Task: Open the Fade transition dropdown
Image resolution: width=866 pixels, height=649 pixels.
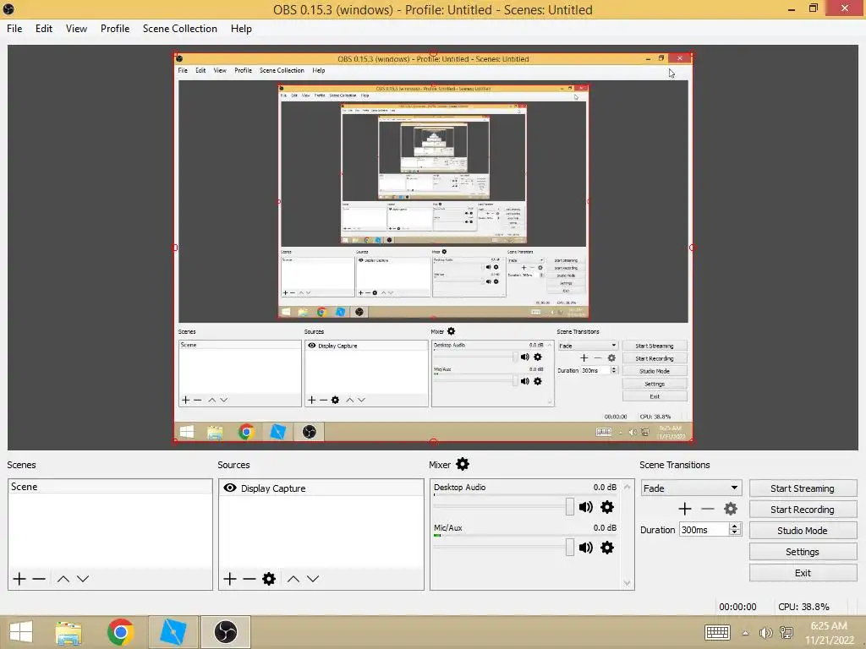Action: 691,488
